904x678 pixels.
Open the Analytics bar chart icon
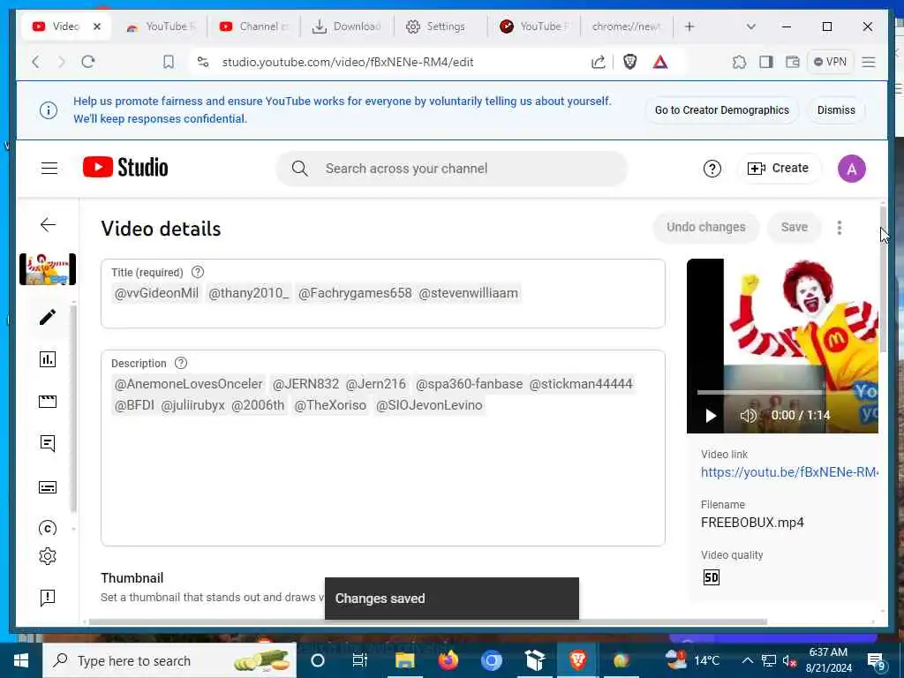pos(48,359)
